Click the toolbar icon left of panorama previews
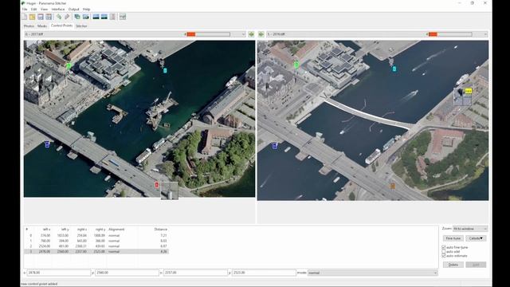The height and width of the screenshot is (287, 510). click(x=85, y=17)
